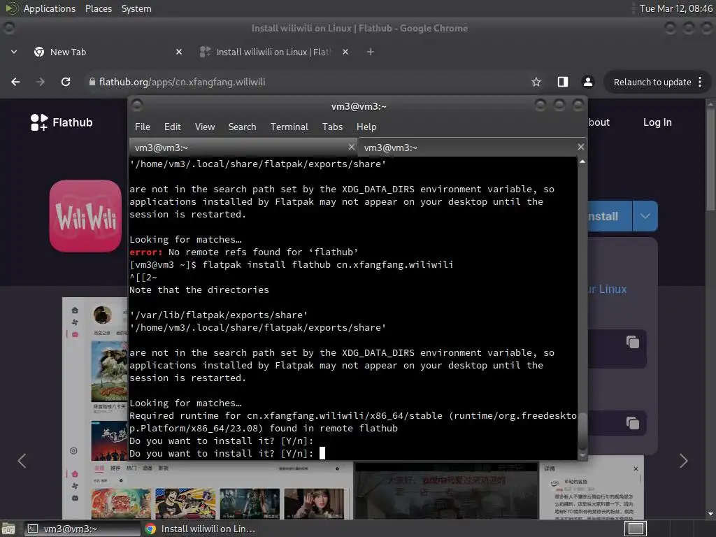Open the Chrome profile icon

(x=588, y=82)
